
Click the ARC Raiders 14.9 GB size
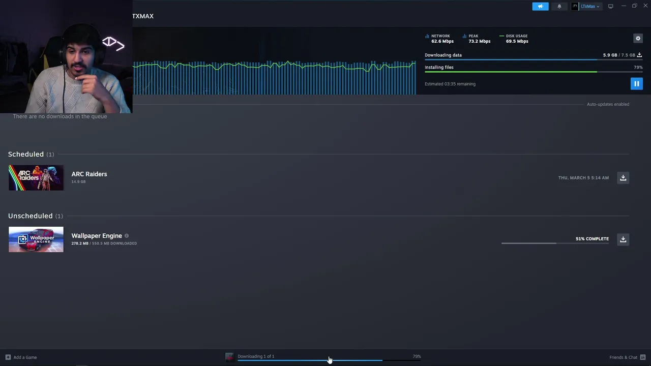click(78, 182)
